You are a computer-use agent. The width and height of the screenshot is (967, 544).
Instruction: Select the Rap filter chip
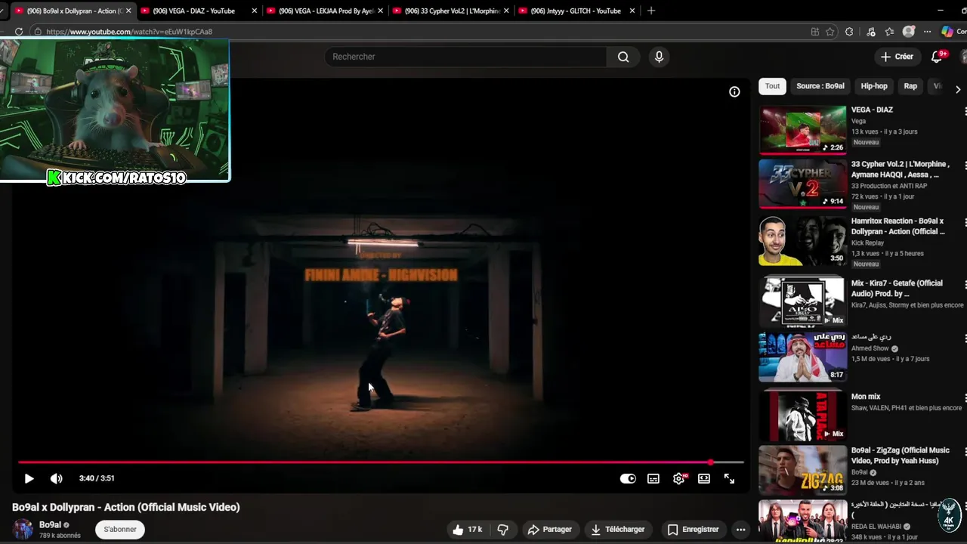[910, 86]
